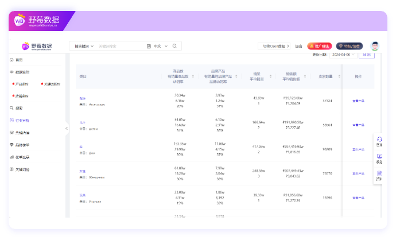Collapse the sidebar with the double-chevron handle
Screen dimensions: 396x240
click(67, 129)
